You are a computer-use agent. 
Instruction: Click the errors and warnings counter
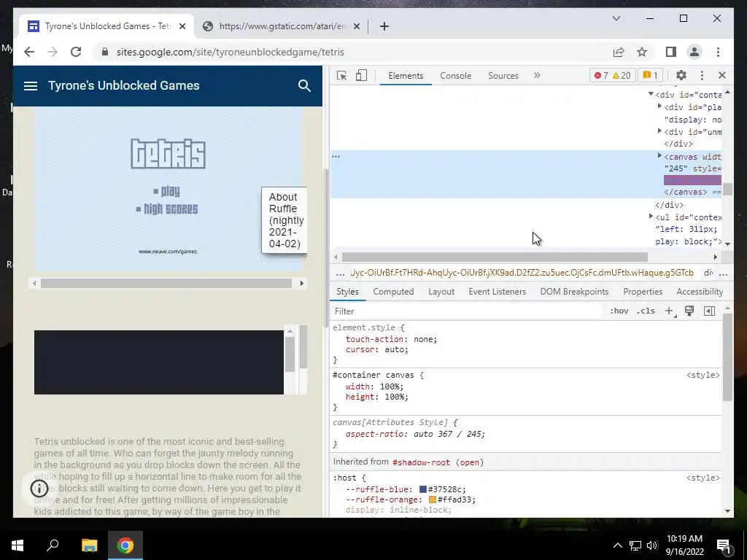tap(612, 75)
